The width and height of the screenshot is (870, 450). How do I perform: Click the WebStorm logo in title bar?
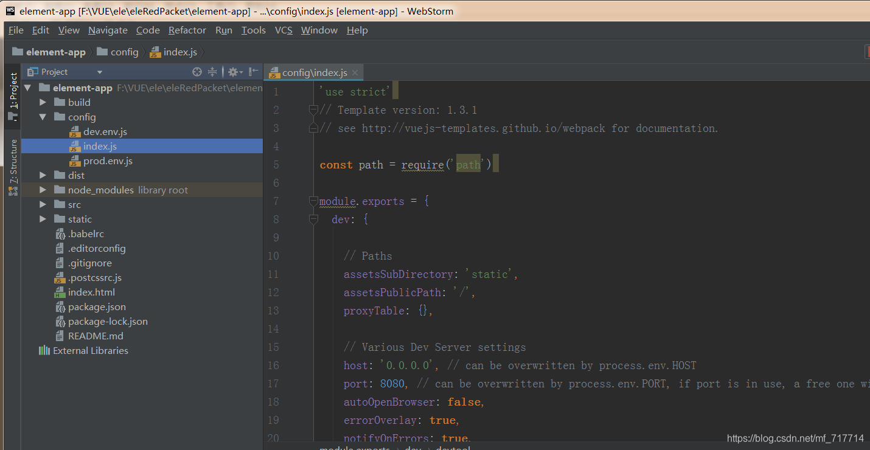click(10, 10)
